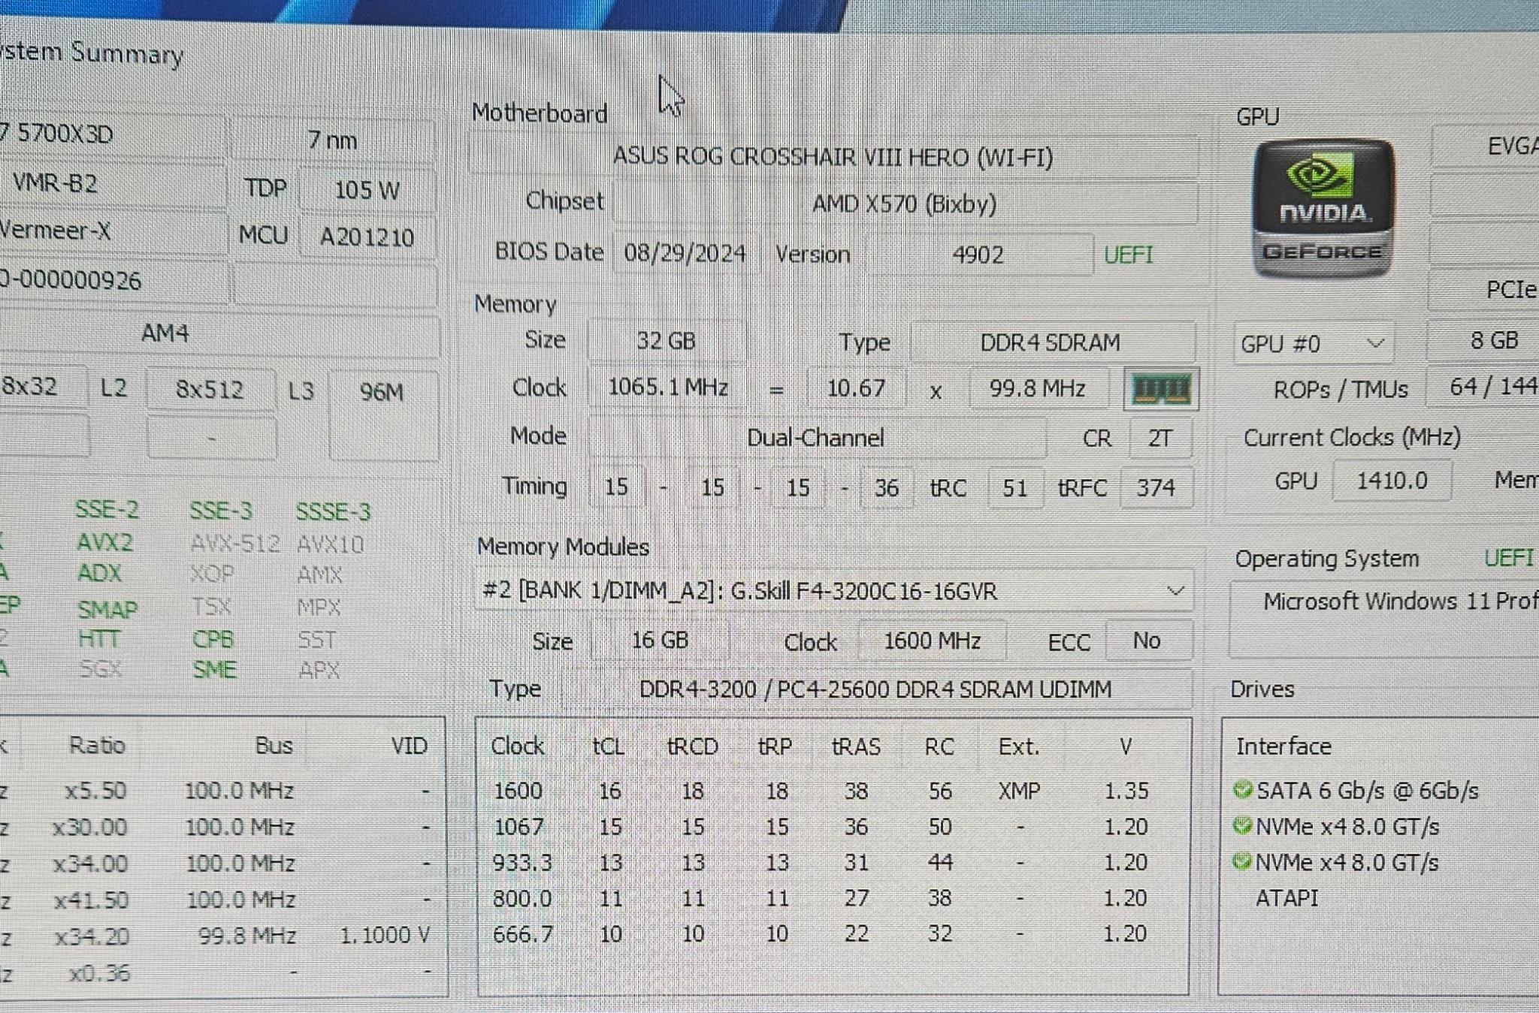The image size is (1539, 1013).
Task: Click the SATA 6 Gb/s drive status icon
Action: 1243,790
